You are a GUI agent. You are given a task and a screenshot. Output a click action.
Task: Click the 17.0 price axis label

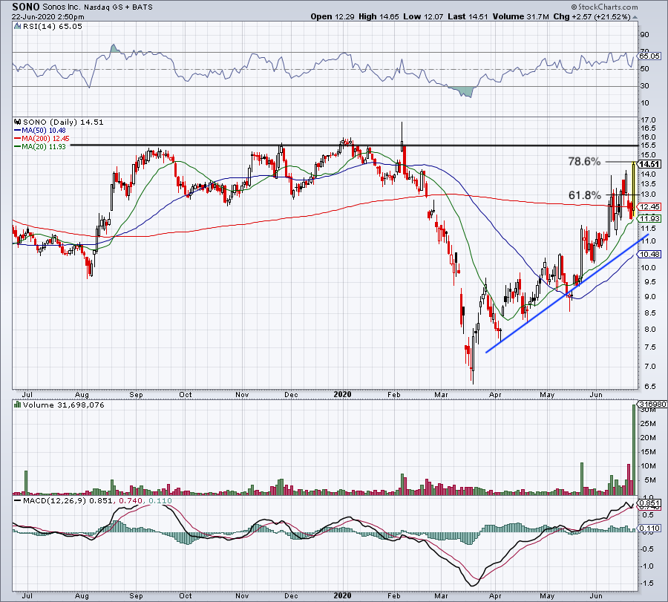[647, 120]
